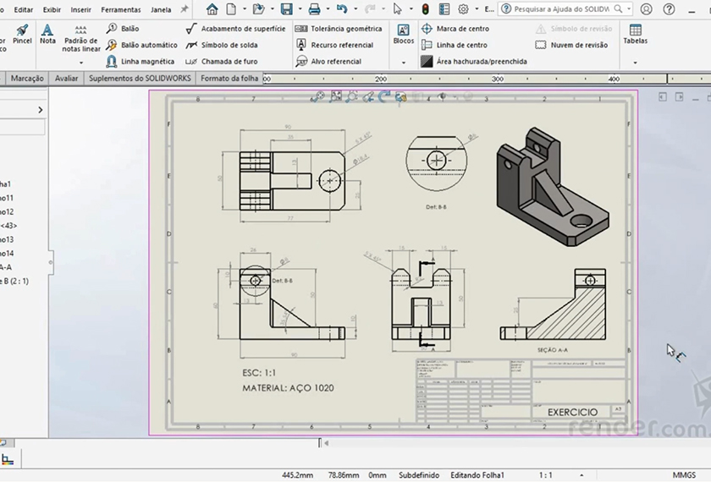The height and width of the screenshot is (482, 711).
Task: Click the Home icon in top toolbar
Action: point(212,9)
